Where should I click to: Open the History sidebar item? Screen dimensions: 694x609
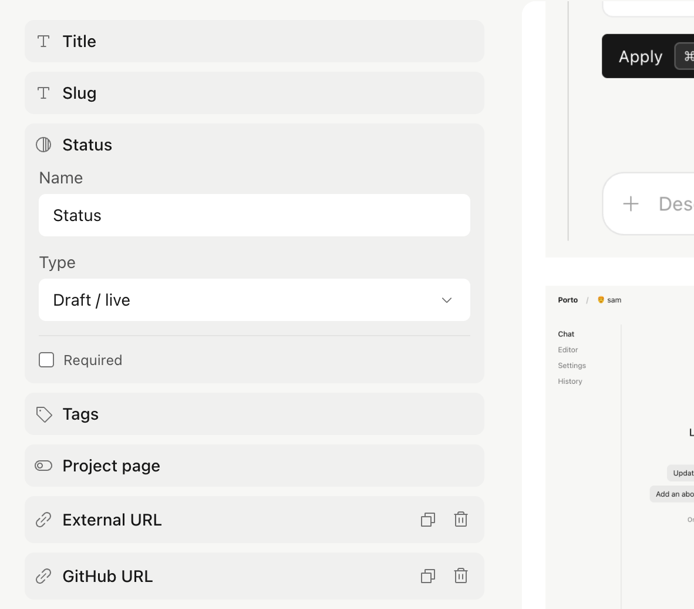[570, 381]
